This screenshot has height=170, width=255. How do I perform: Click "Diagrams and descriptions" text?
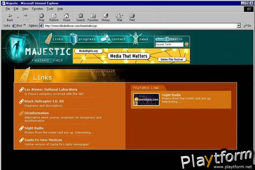click(43, 106)
